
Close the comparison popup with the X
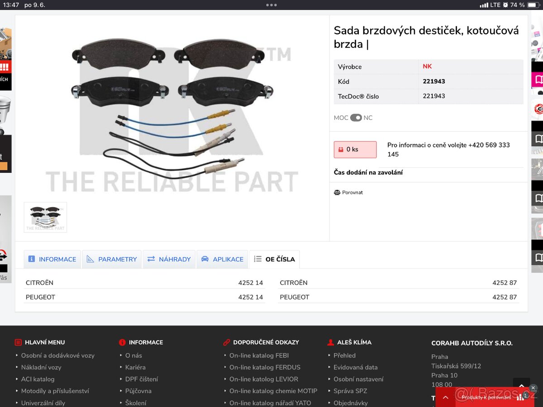tap(533, 388)
